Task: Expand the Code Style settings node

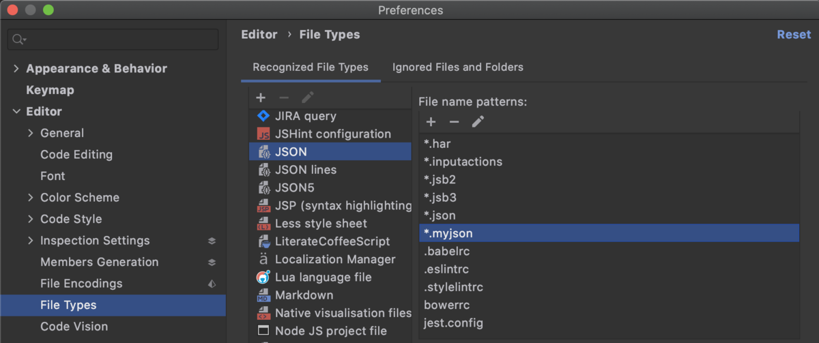Action: click(x=31, y=220)
